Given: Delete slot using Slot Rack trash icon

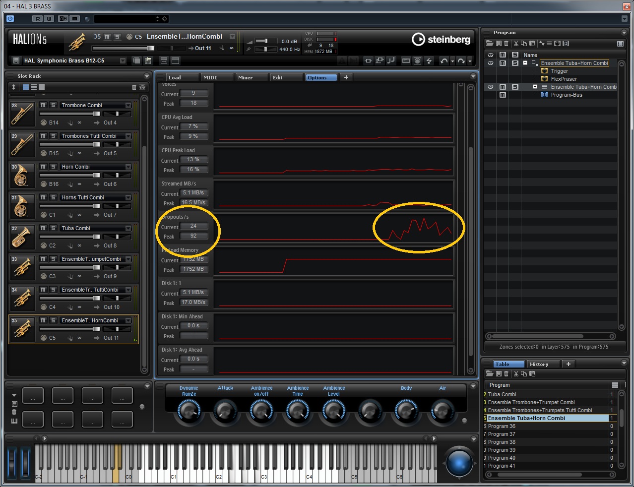Looking at the screenshot, I should pos(134,87).
